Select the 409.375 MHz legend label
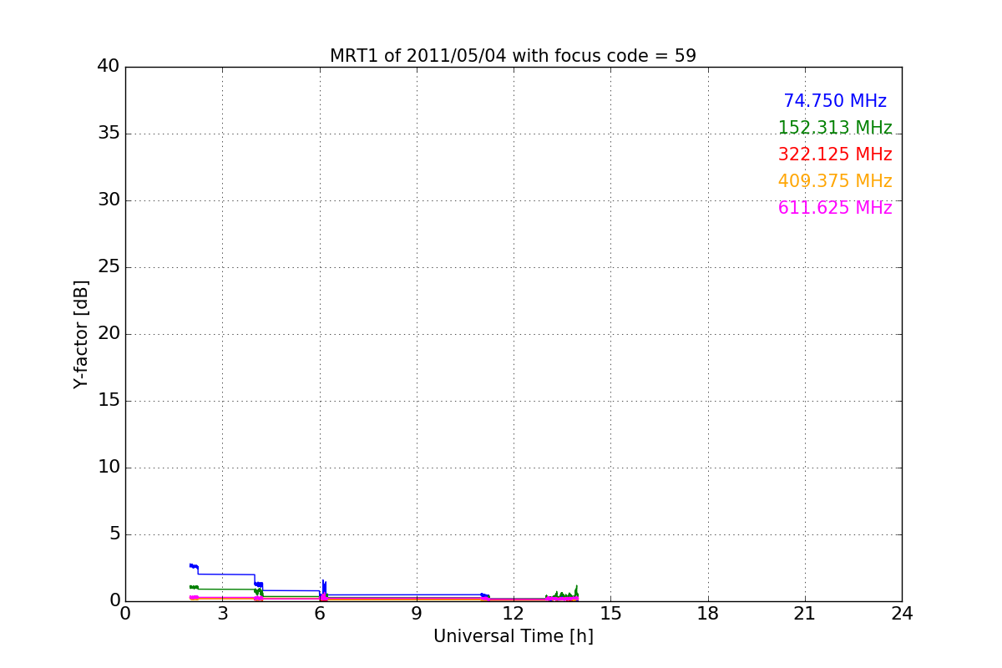This screenshot has width=1002, height=668. click(x=835, y=181)
